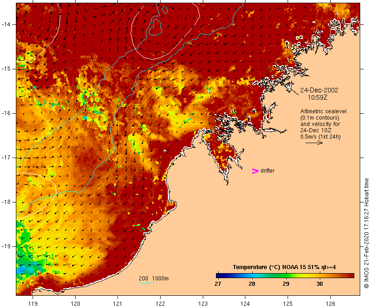Click the -17 latitude axis label
The height and width of the screenshot is (308, 372).
[x=6, y=158]
